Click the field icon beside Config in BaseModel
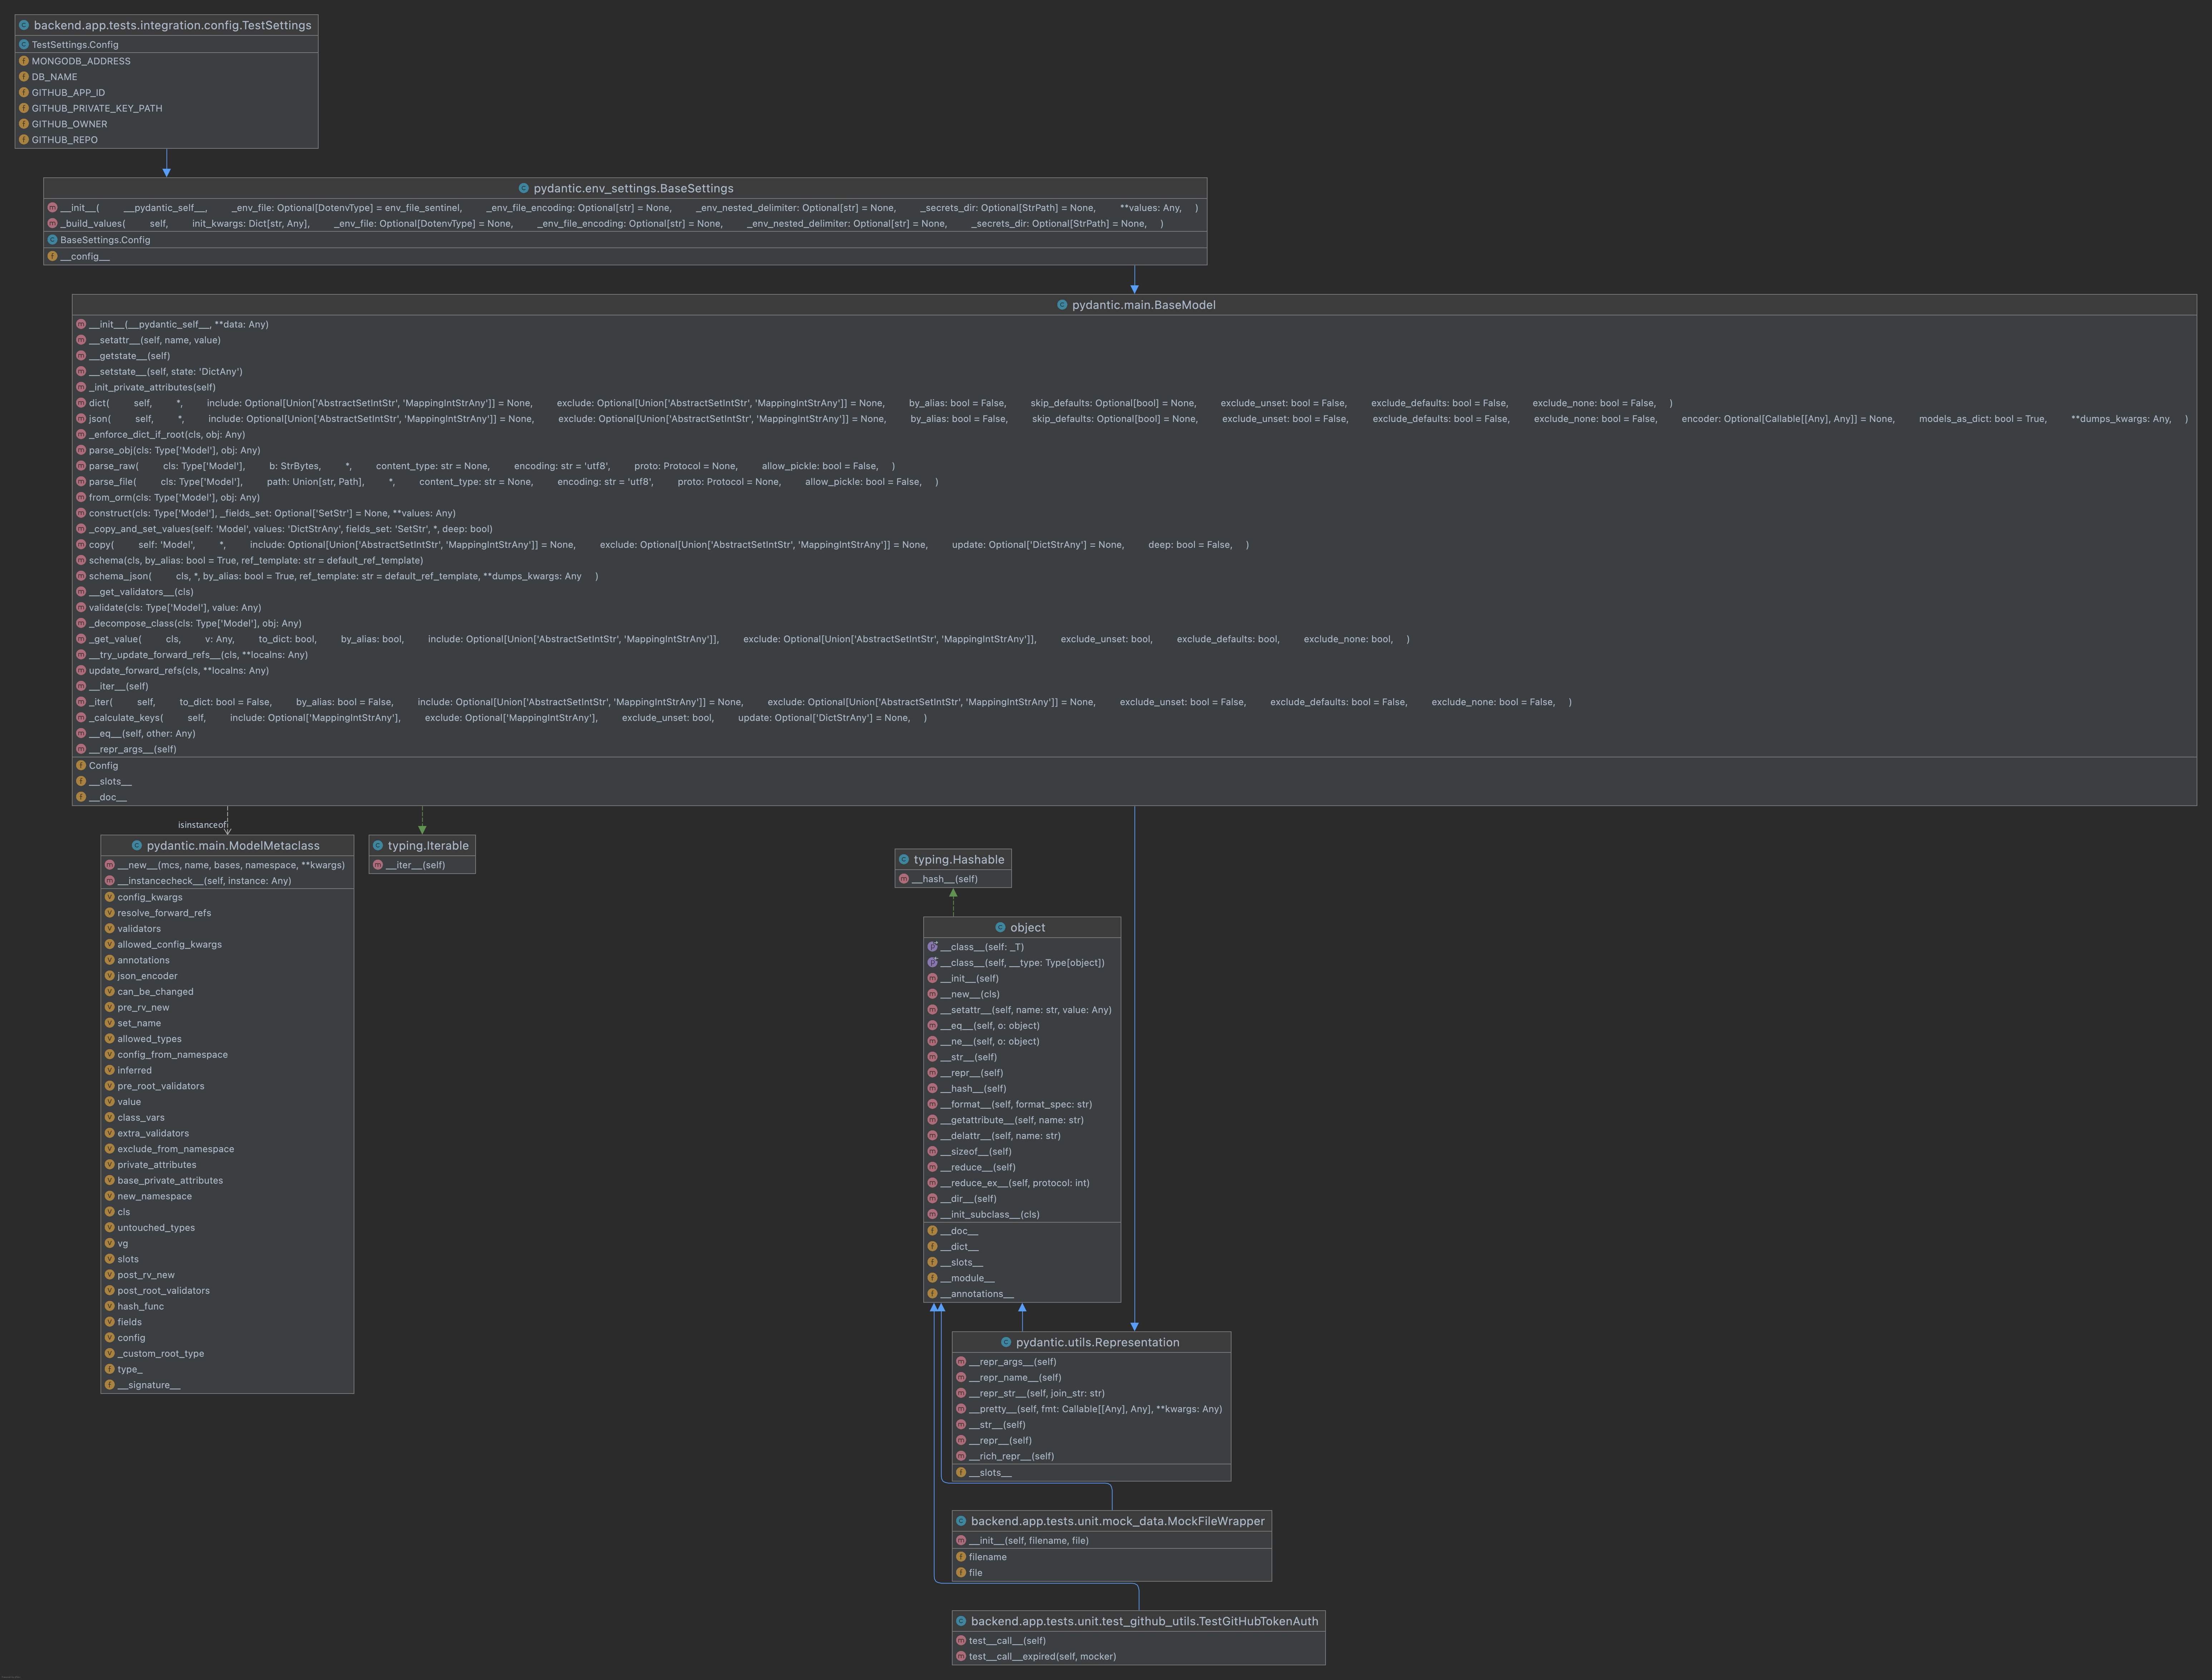This screenshot has height=1680, width=2212. [81, 766]
